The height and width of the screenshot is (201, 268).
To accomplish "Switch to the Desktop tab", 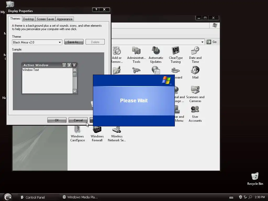I will click(29, 19).
